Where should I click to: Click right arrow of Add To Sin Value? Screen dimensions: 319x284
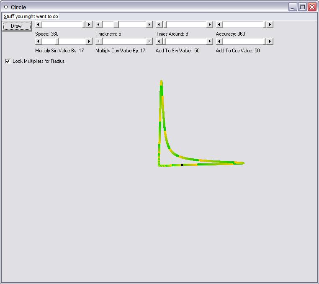pyautogui.click(x=209, y=41)
